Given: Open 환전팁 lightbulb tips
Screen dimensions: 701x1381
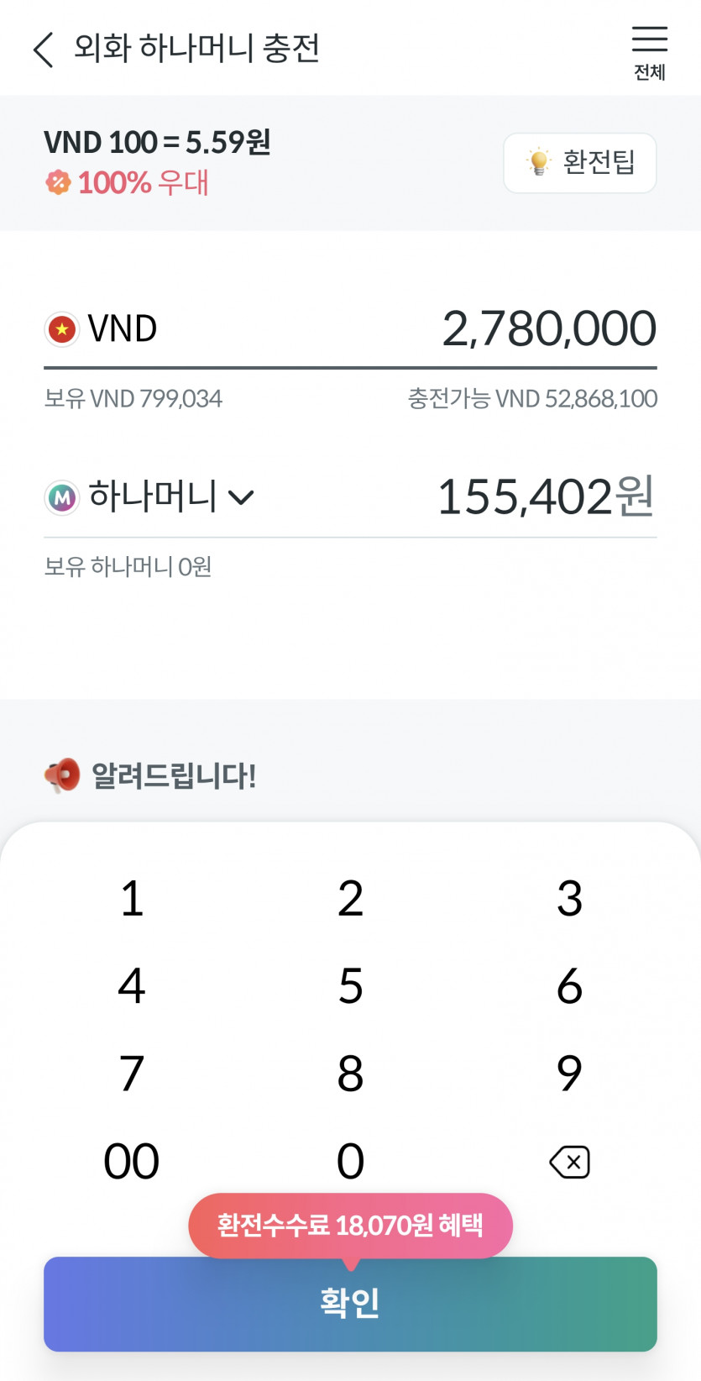Looking at the screenshot, I should (x=579, y=163).
